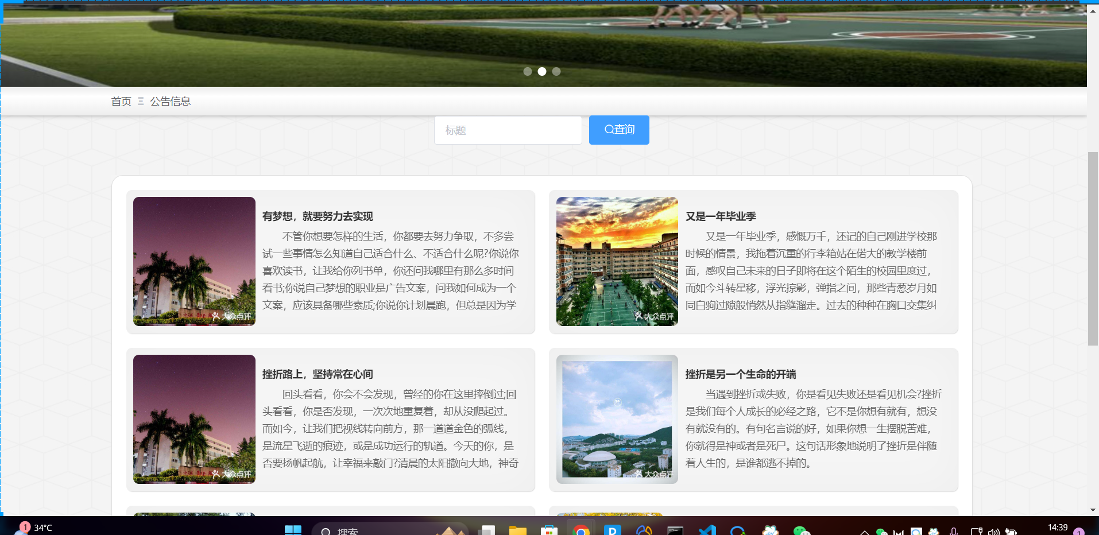Viewport: 1099px width, 535px height.
Task: Open Visual Studio Code from the taskbar
Action: 707,530
